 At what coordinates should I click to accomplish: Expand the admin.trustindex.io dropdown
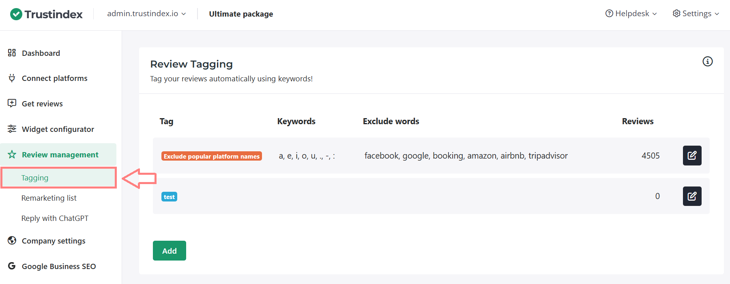point(146,14)
